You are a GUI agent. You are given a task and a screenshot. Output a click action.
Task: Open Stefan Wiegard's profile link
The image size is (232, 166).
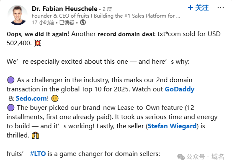[172, 126]
